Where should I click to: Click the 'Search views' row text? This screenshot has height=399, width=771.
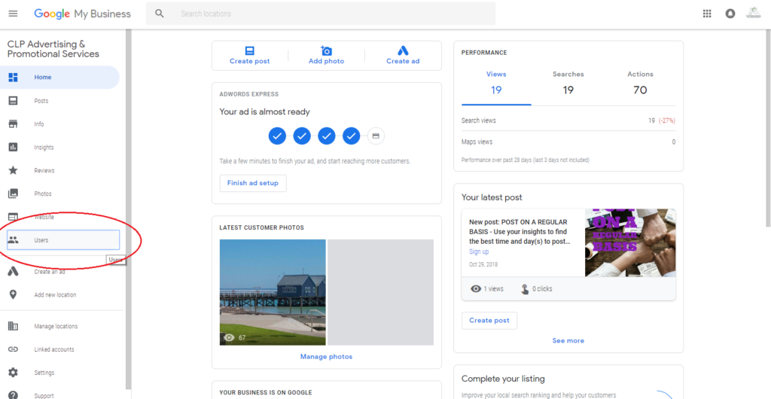[478, 120]
